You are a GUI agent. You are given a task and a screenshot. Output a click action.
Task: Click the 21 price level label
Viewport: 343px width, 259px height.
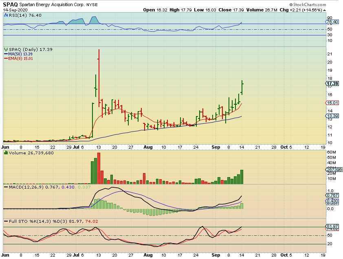click(x=330, y=54)
